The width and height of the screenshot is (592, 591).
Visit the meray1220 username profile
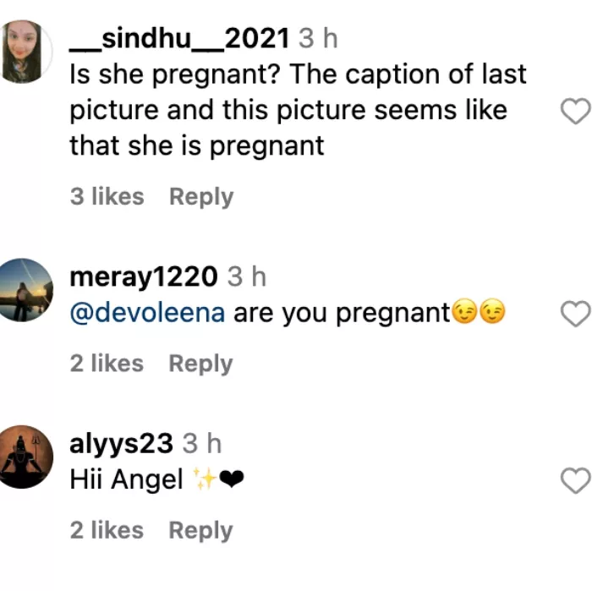[144, 276]
